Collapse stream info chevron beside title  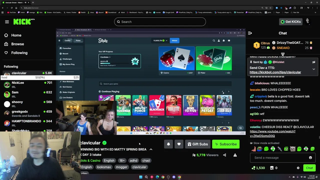pyautogui.click(x=151, y=149)
